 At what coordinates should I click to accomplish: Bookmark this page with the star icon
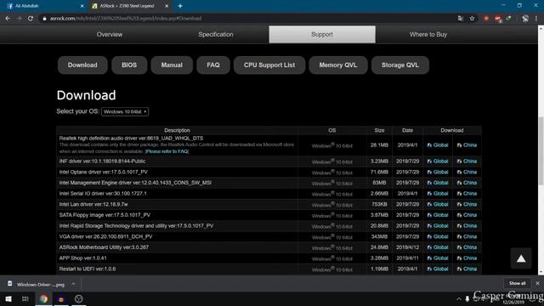click(x=472, y=19)
